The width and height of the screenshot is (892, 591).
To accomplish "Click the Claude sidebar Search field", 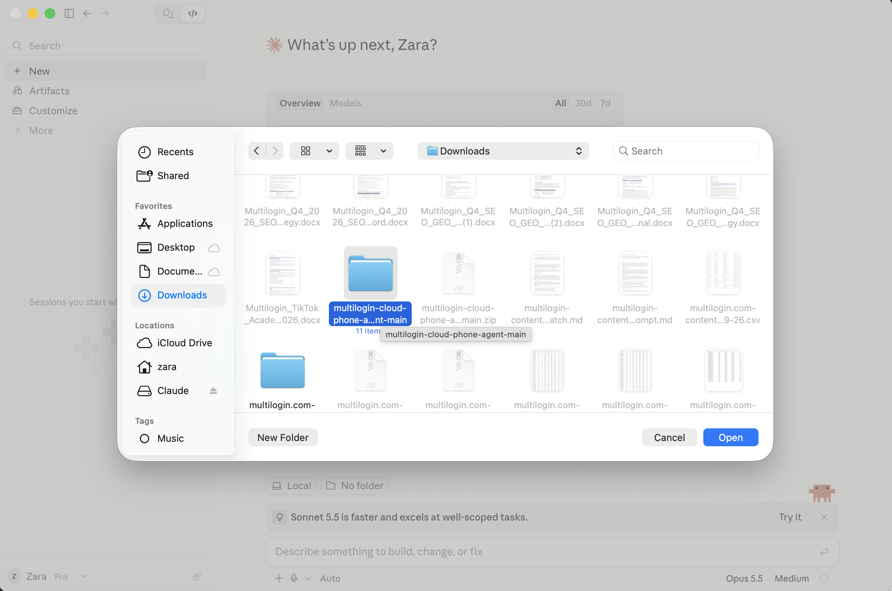I will pyautogui.click(x=105, y=46).
